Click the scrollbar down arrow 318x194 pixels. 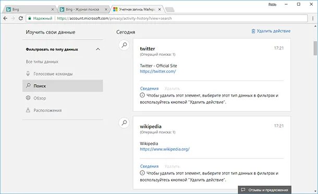315,191
